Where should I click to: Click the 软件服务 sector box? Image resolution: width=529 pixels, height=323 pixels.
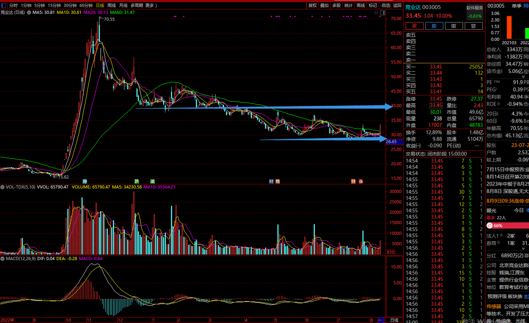(474, 8)
